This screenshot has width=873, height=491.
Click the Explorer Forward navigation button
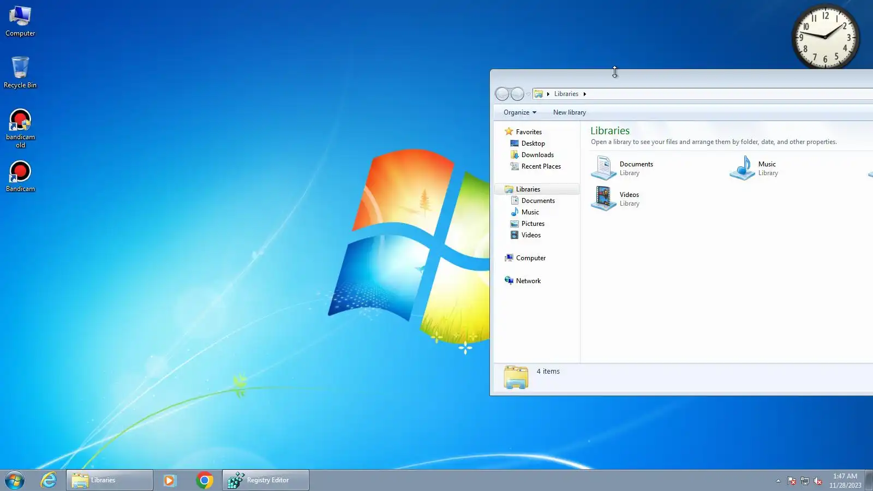pos(517,94)
